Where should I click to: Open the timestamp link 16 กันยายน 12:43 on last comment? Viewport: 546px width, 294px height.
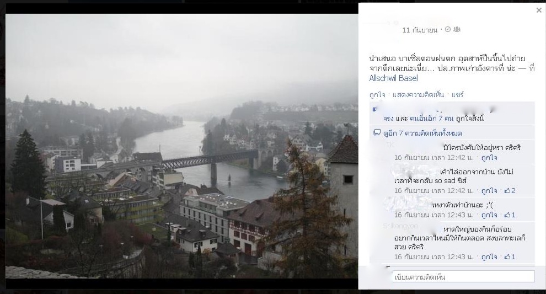(x=434, y=257)
